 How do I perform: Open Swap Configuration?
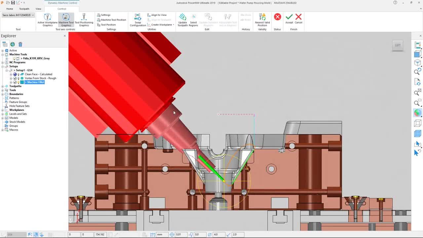pos(138,20)
